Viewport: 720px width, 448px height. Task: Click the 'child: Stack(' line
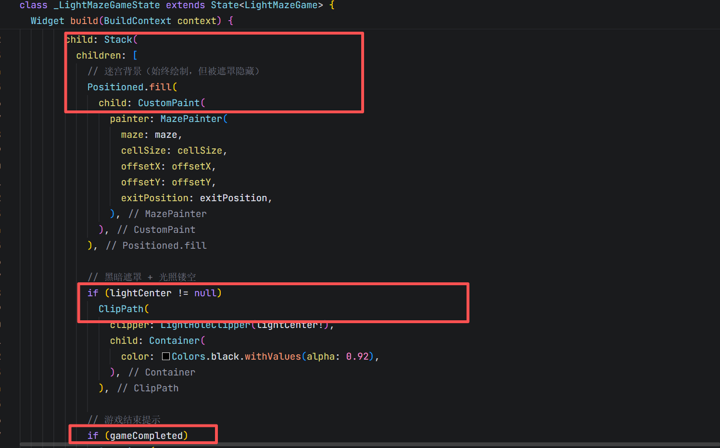coord(101,40)
